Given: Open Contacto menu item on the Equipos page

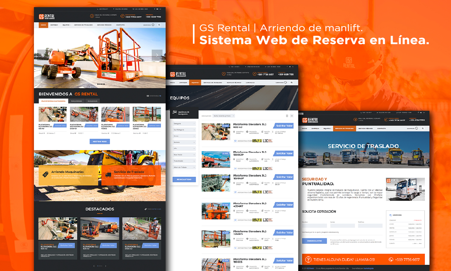Looking at the screenshot, I should [250, 83].
